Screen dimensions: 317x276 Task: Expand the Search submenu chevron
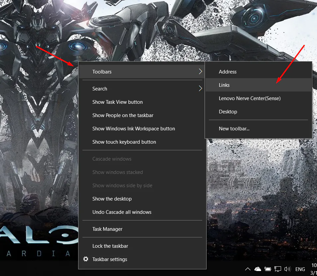tap(200, 88)
